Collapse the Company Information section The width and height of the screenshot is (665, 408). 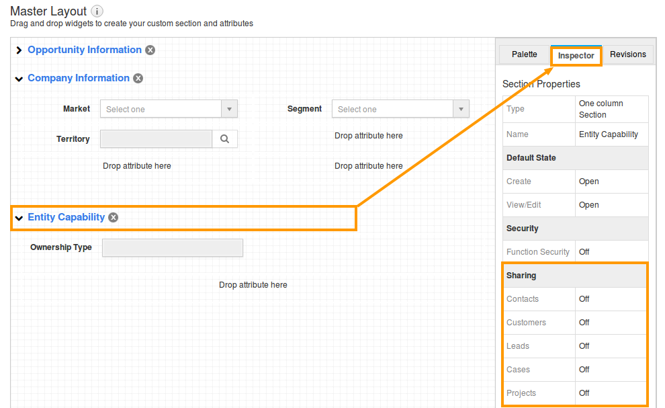pyautogui.click(x=19, y=79)
